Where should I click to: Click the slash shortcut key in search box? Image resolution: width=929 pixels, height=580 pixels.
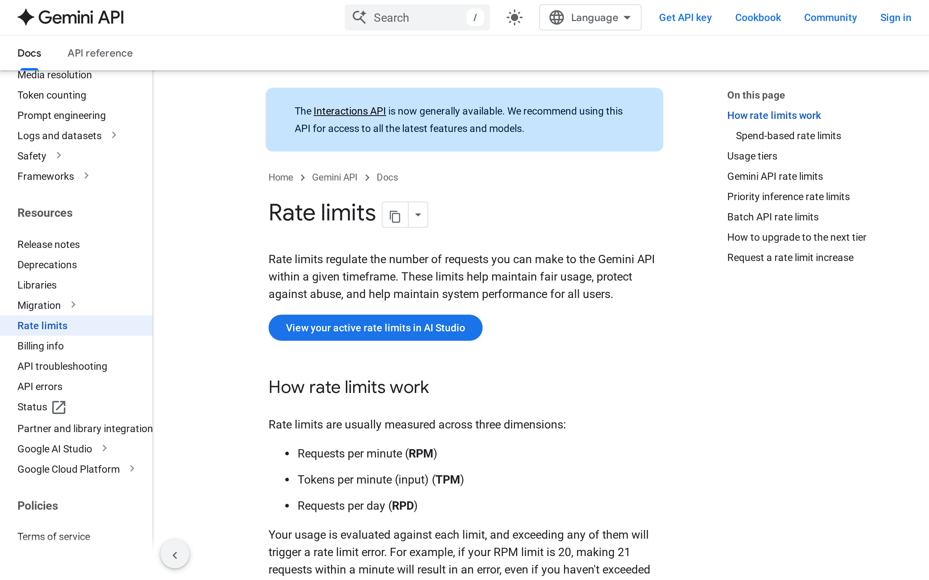(475, 18)
